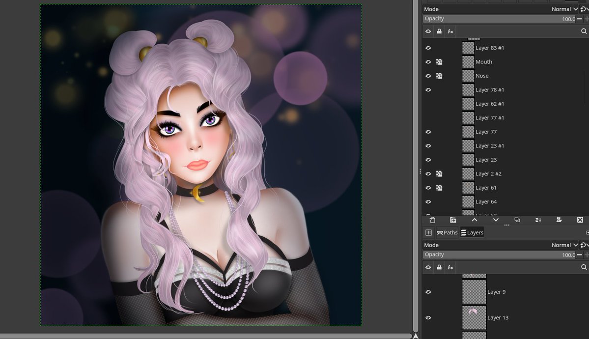Viewport: 589px width, 339px height.
Task: Toggle visibility of Layer 61
Action: tap(428, 188)
